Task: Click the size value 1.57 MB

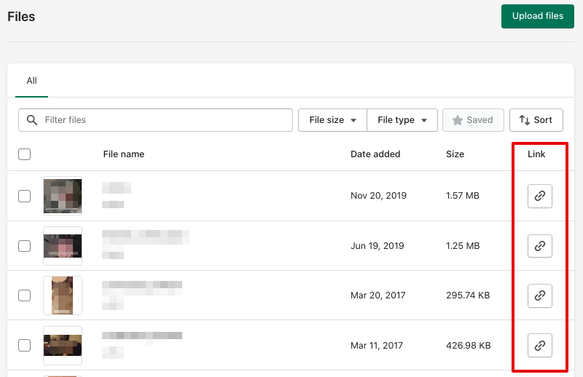Action: [x=463, y=196]
